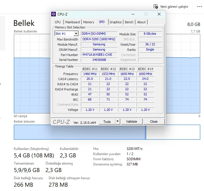Click the Ranks Single value
Screen dimensions: 204x191
point(150,49)
